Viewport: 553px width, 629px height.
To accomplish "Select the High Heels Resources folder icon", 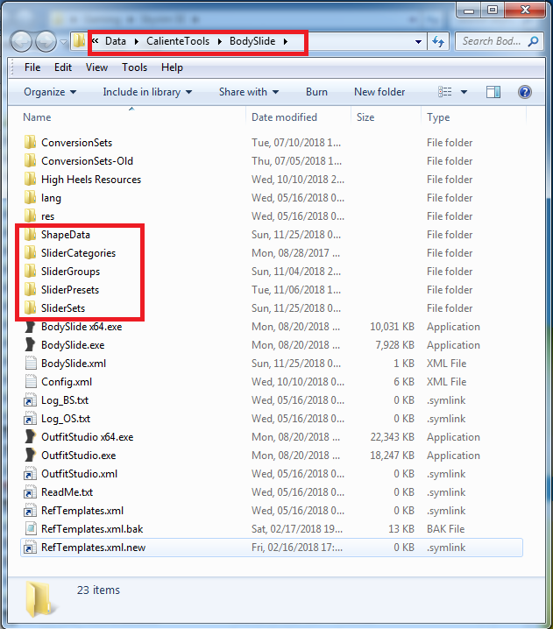I will (30, 180).
